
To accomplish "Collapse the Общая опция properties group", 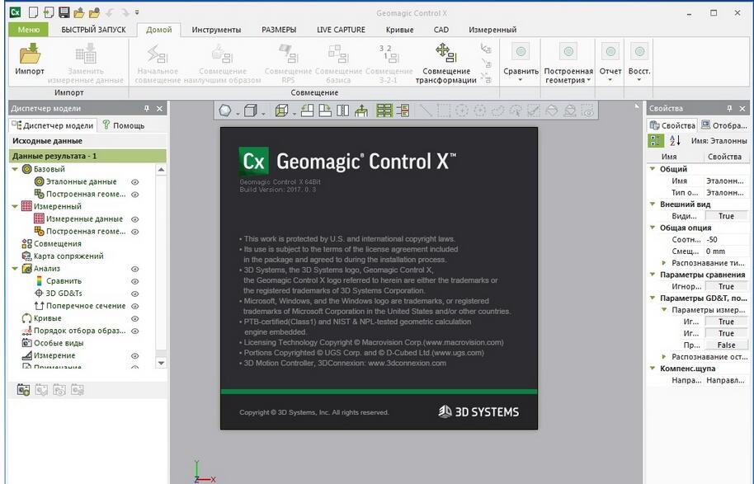I will pos(653,228).
